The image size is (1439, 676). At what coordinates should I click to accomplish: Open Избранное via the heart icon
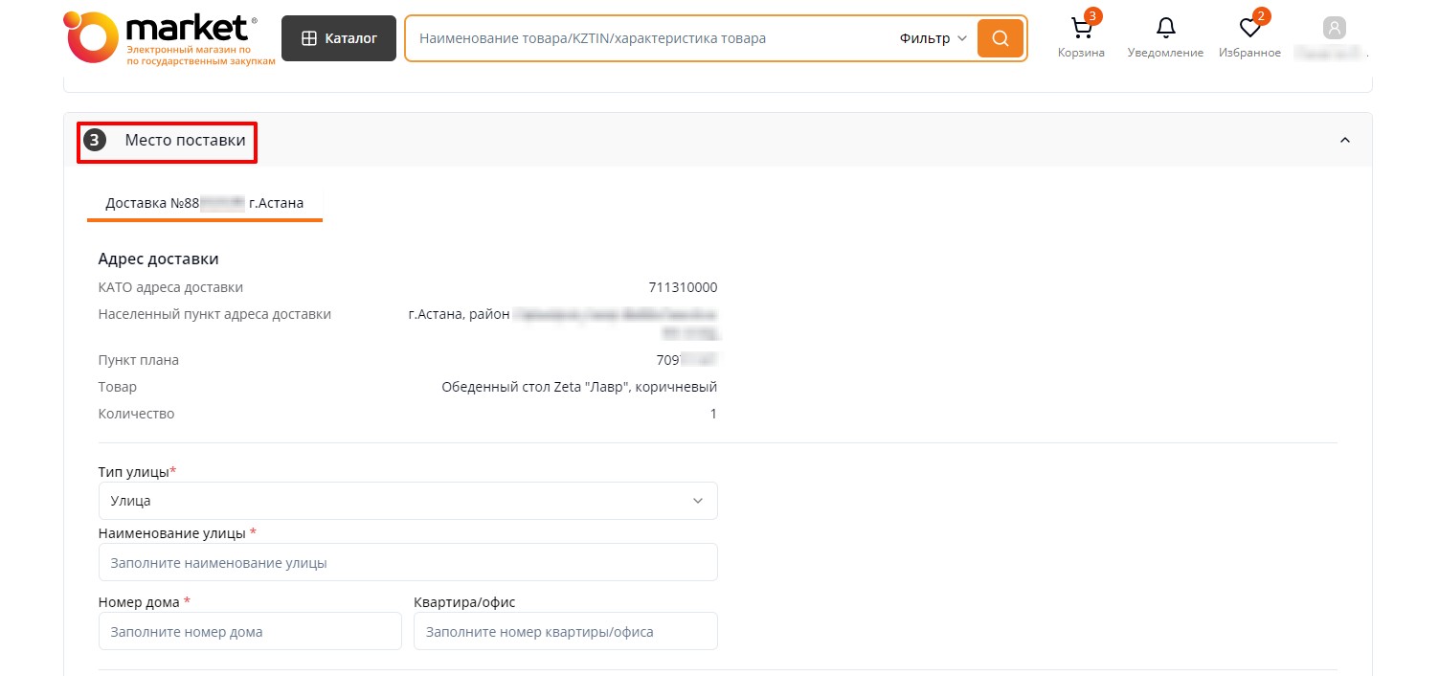point(1249,30)
